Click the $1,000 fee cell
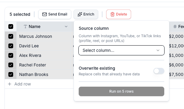 177,55
